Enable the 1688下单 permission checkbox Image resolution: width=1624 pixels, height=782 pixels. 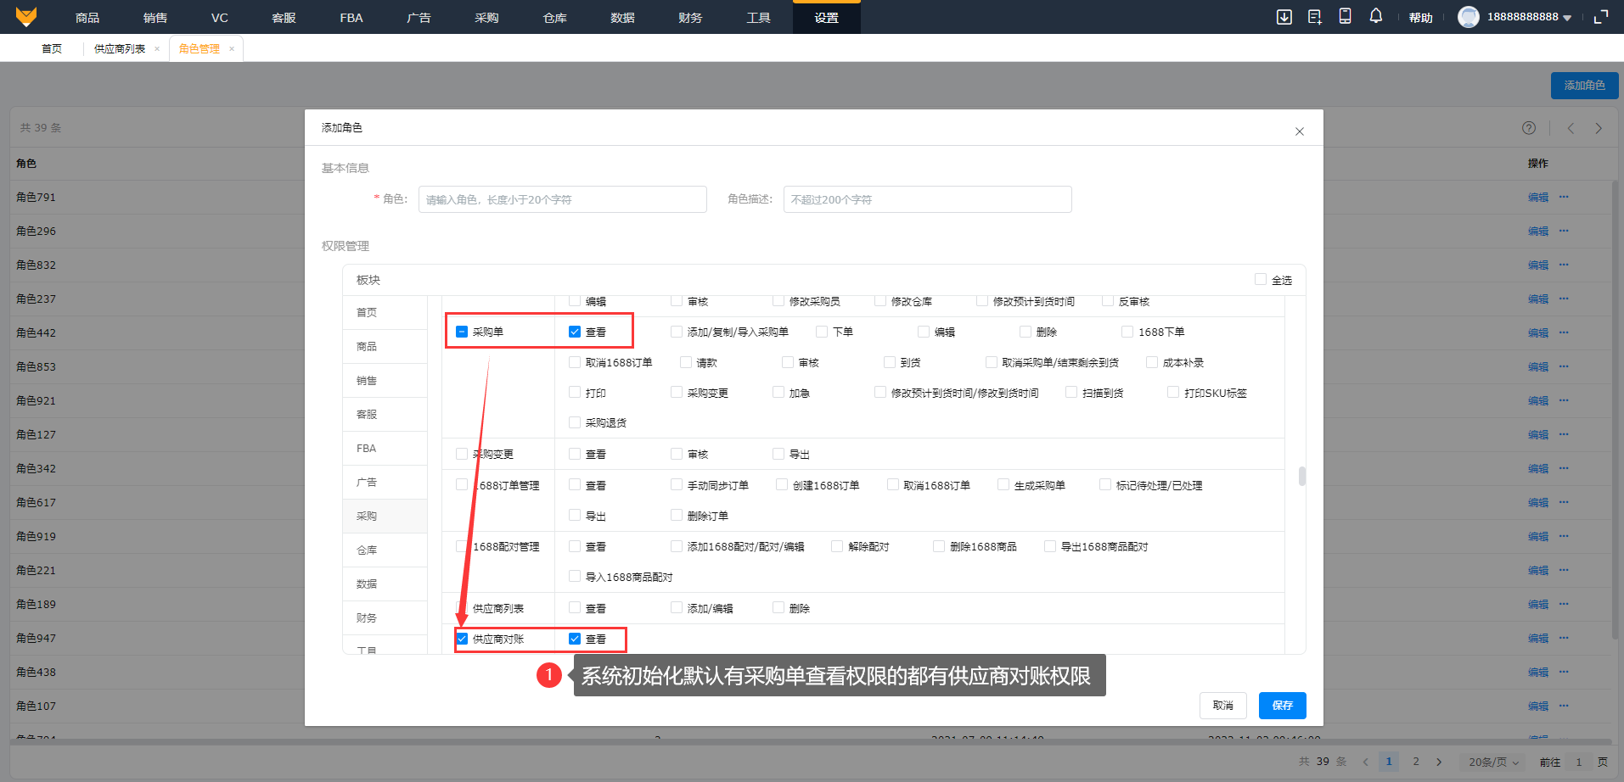pos(1127,332)
